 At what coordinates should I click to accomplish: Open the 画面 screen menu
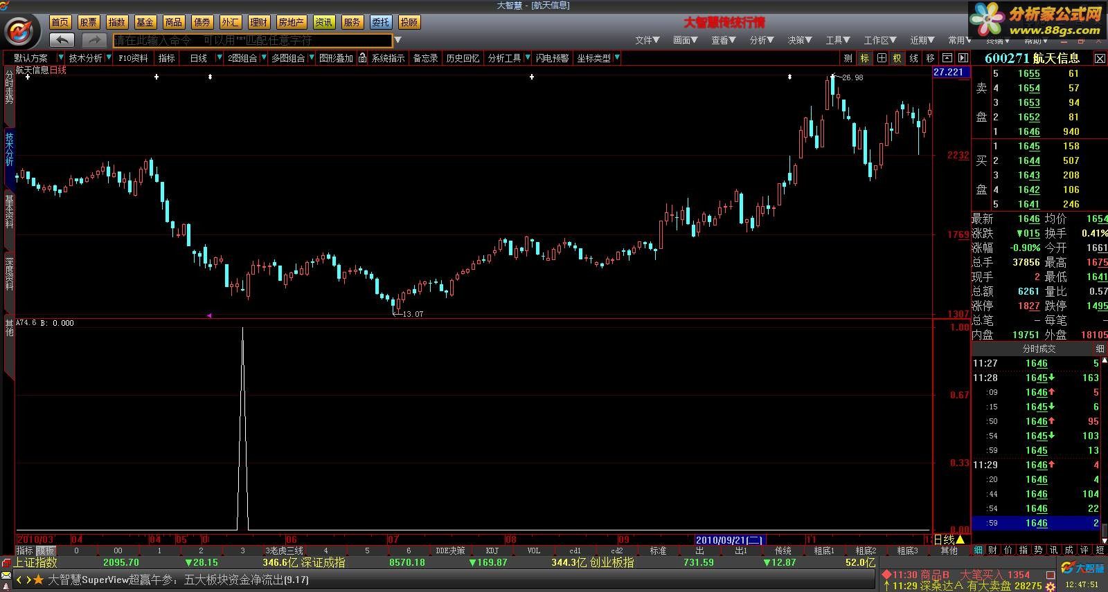(x=685, y=40)
